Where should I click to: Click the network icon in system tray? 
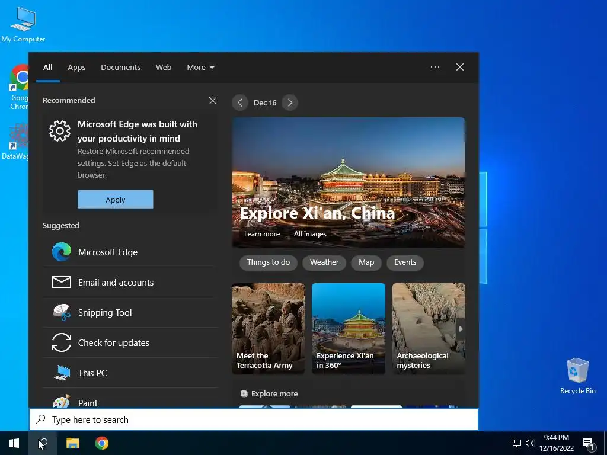coord(516,443)
